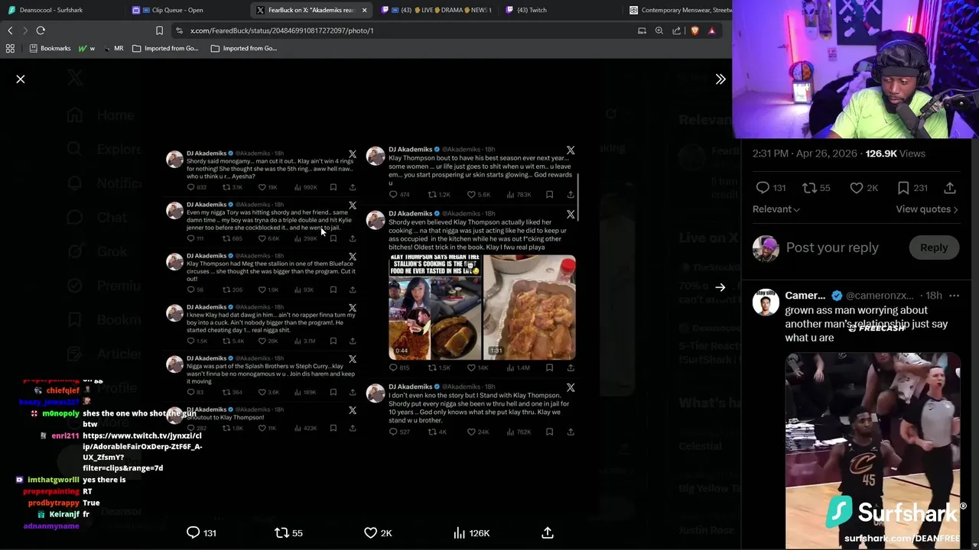The height and width of the screenshot is (550, 979).
Task: Collapse the side panel with the double-chevron icon
Action: click(x=720, y=79)
